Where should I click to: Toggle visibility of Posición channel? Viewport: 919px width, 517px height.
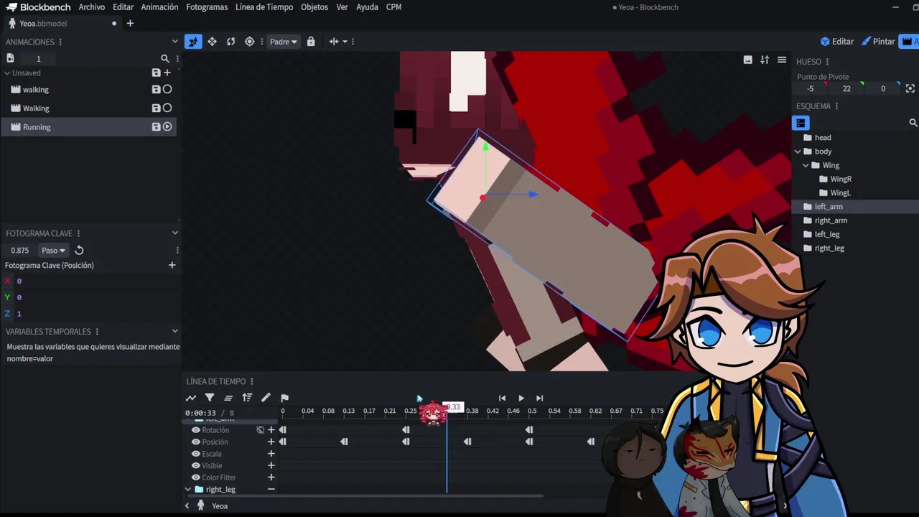tap(195, 442)
